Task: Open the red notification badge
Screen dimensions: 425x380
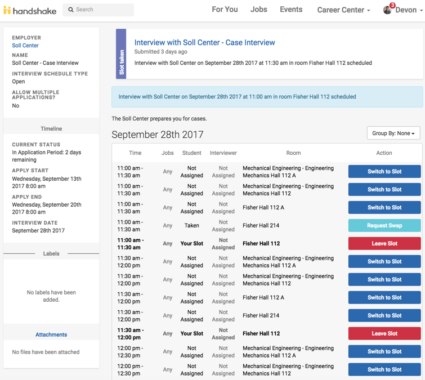Action: pyautogui.click(x=392, y=5)
